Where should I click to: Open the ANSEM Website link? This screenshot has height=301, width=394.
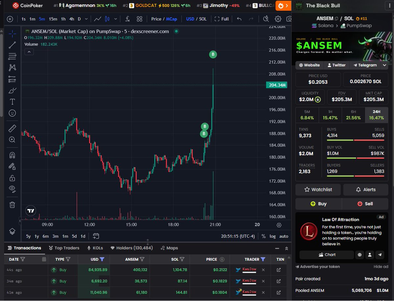click(309, 65)
